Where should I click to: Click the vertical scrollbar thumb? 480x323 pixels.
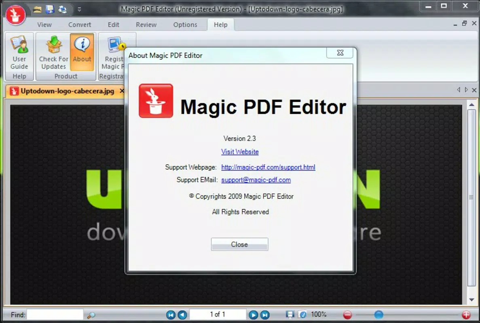[x=472, y=198]
